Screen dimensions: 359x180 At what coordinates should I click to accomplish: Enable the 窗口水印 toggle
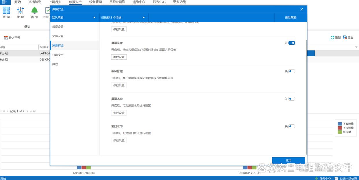point(292,126)
